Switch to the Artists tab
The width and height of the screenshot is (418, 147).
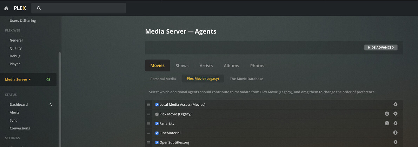pos(206,66)
